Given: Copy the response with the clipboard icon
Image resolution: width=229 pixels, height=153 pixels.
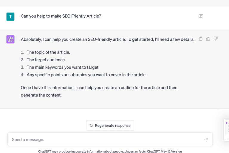Looking at the screenshot, I should click(x=201, y=39).
